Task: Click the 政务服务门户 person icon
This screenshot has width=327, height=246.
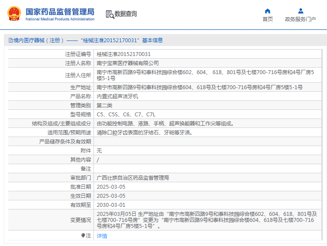Action: (301, 11)
